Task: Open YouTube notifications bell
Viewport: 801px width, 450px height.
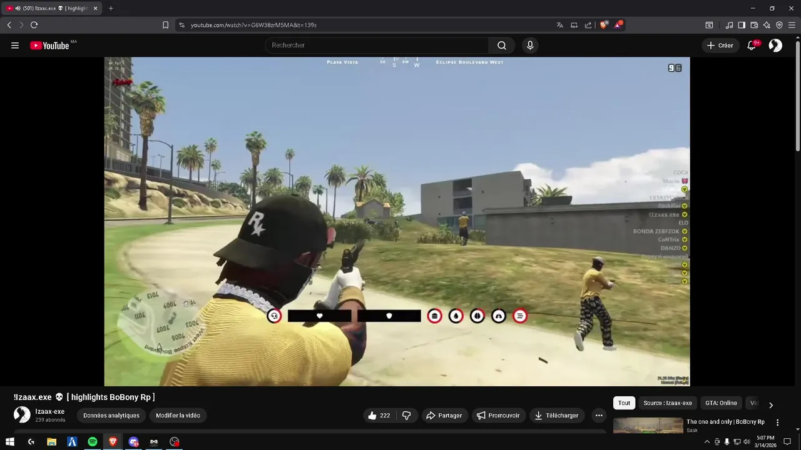Action: point(752,46)
